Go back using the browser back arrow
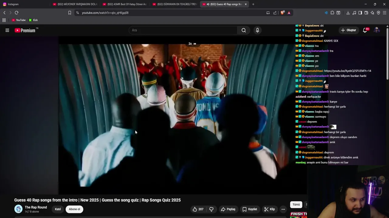This screenshot has width=389, height=218. point(4,13)
